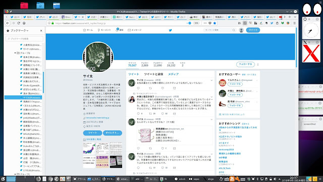Open the Japan map media thumbnail
Screen dimensions: 323x182
(89, 149)
